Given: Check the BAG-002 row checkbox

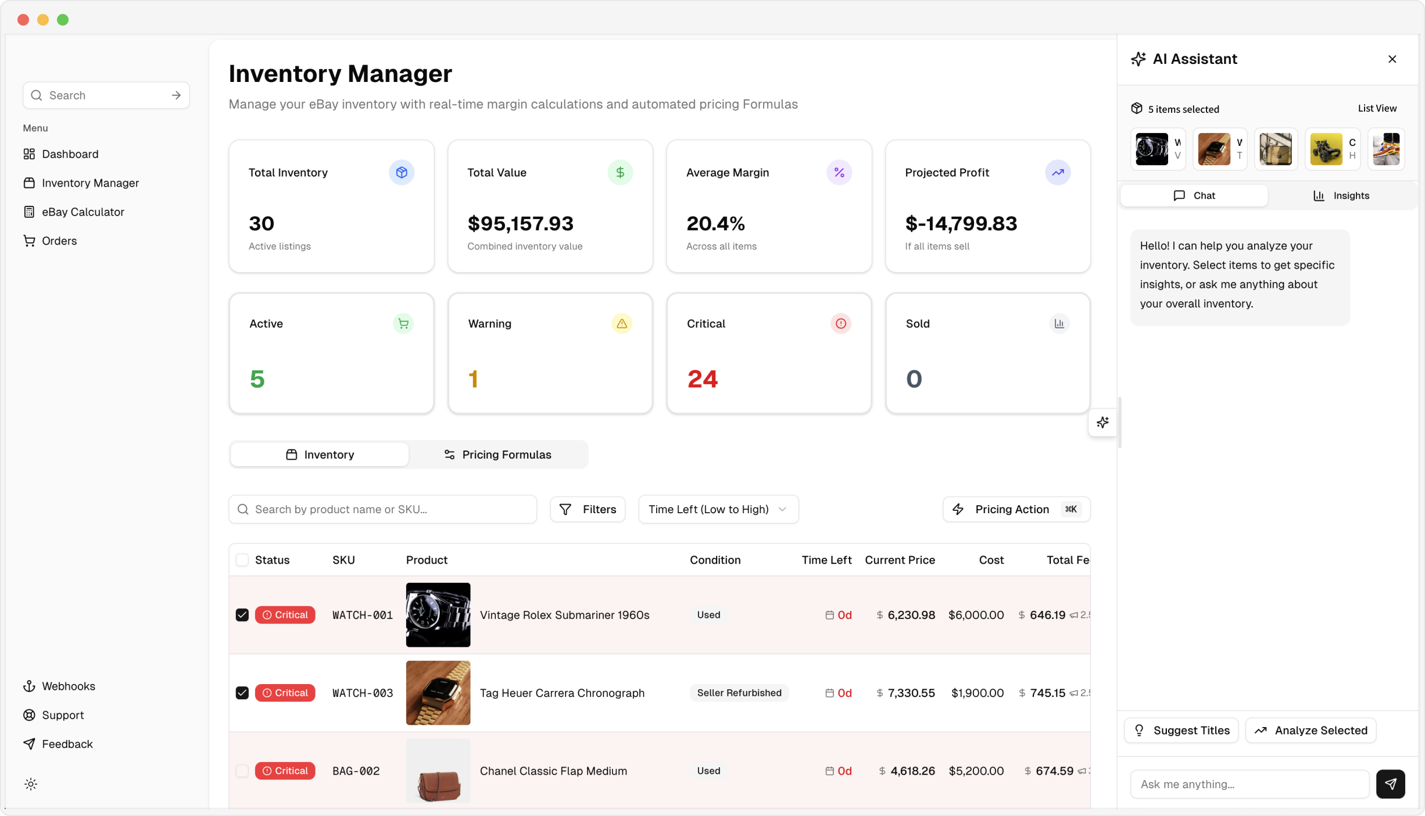Looking at the screenshot, I should click(242, 771).
